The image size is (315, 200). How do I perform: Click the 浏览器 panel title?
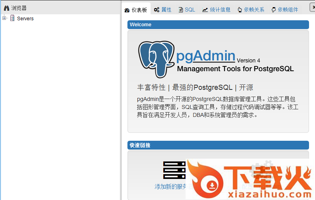[19, 8]
